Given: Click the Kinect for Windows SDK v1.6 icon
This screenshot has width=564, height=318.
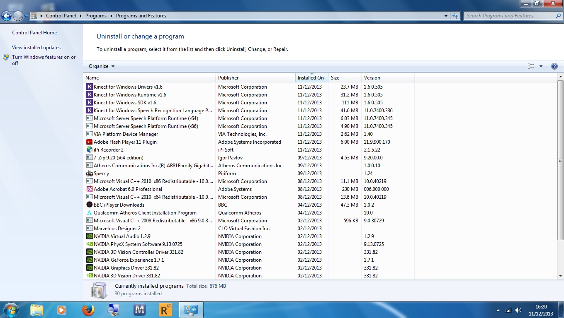Looking at the screenshot, I should click(90, 103).
